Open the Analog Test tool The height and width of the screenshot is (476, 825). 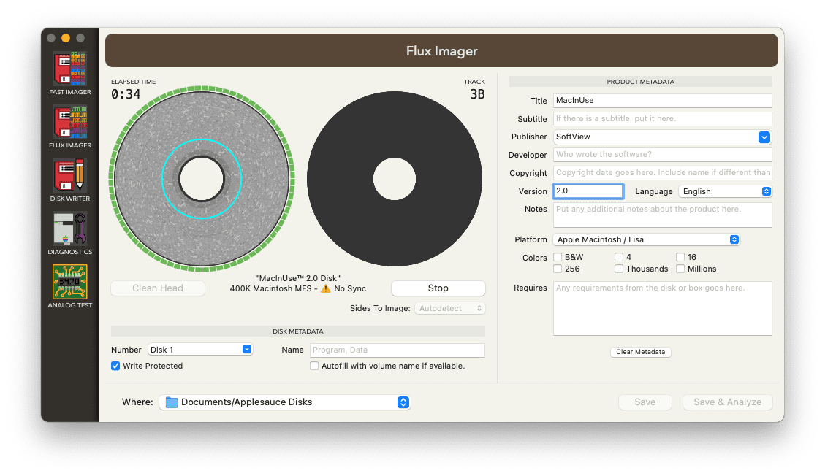pyautogui.click(x=69, y=283)
